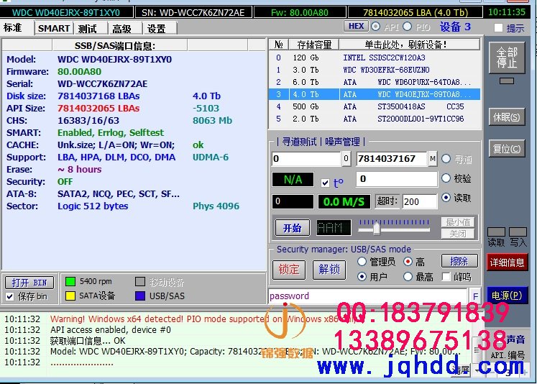This screenshot has width=537, height=384.
Task: Select the PIO radio button
Action: [407, 27]
